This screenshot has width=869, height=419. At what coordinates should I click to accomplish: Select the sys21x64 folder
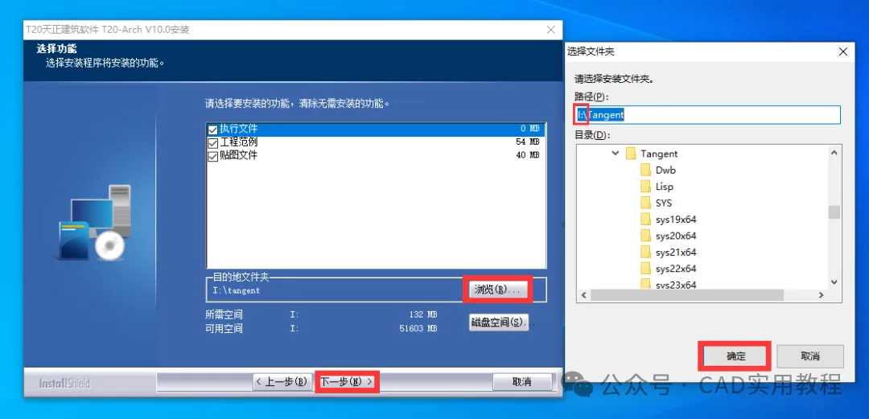click(x=676, y=253)
